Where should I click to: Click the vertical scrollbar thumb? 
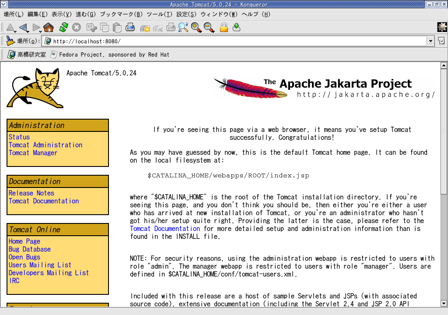coord(444,131)
